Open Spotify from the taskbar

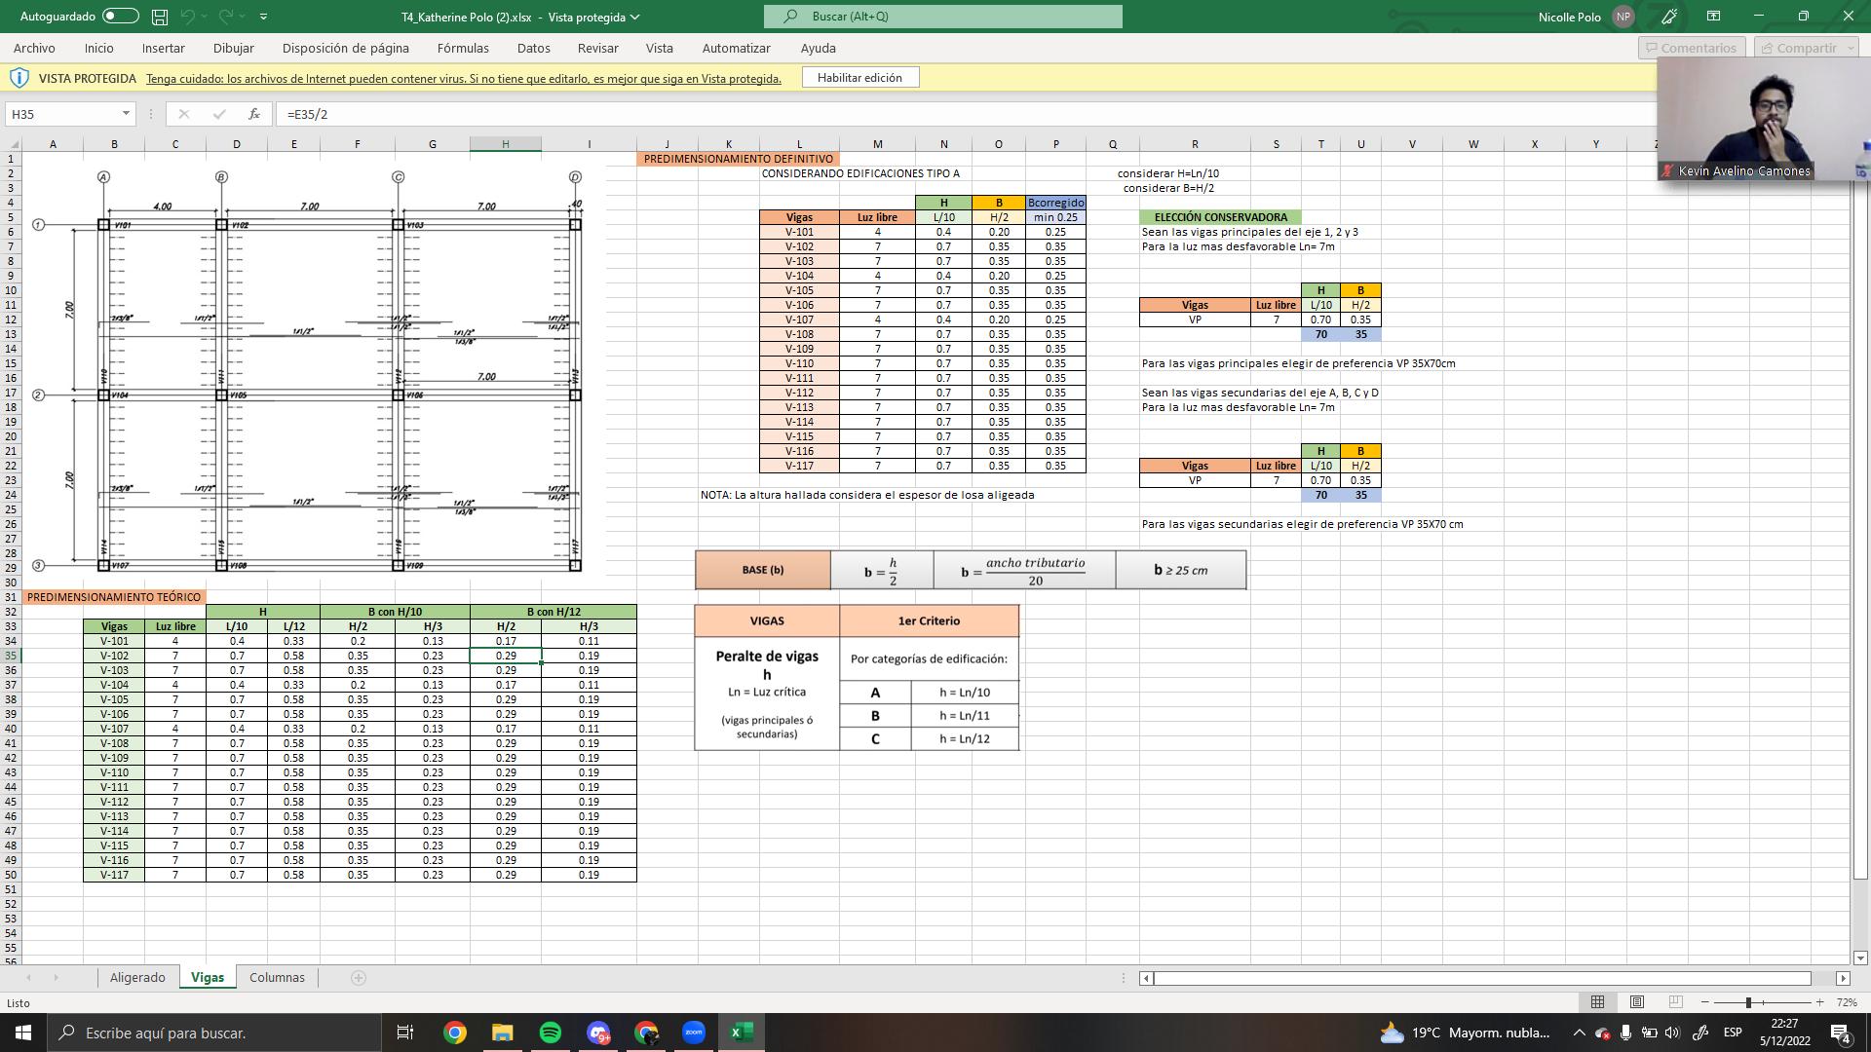pyautogui.click(x=551, y=1033)
